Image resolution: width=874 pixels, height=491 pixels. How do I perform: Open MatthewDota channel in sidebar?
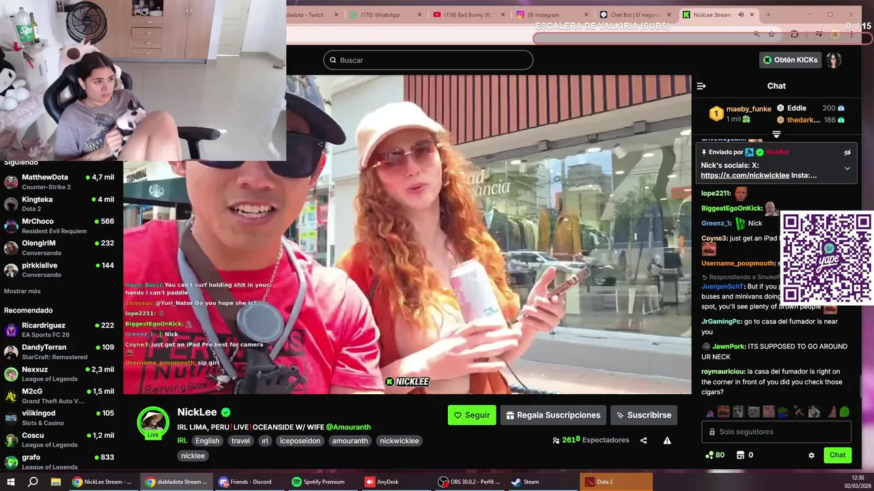point(60,181)
